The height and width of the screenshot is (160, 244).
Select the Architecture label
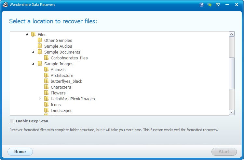pyautogui.click(x=62, y=75)
